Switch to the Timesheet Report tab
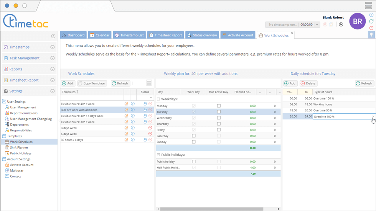The image size is (376, 211). pyautogui.click(x=165, y=35)
